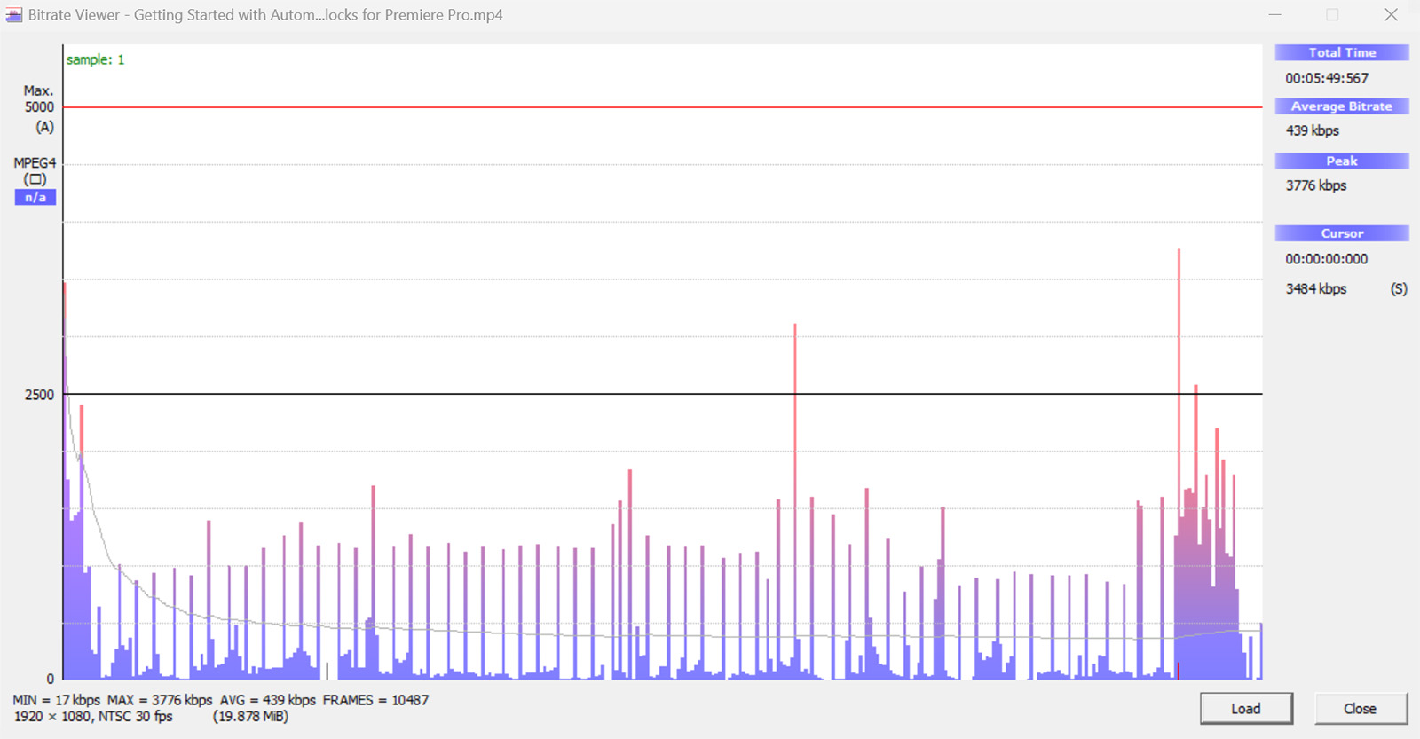
Task: Click the blue n/a badge under MPEG4
Action: [x=35, y=197]
